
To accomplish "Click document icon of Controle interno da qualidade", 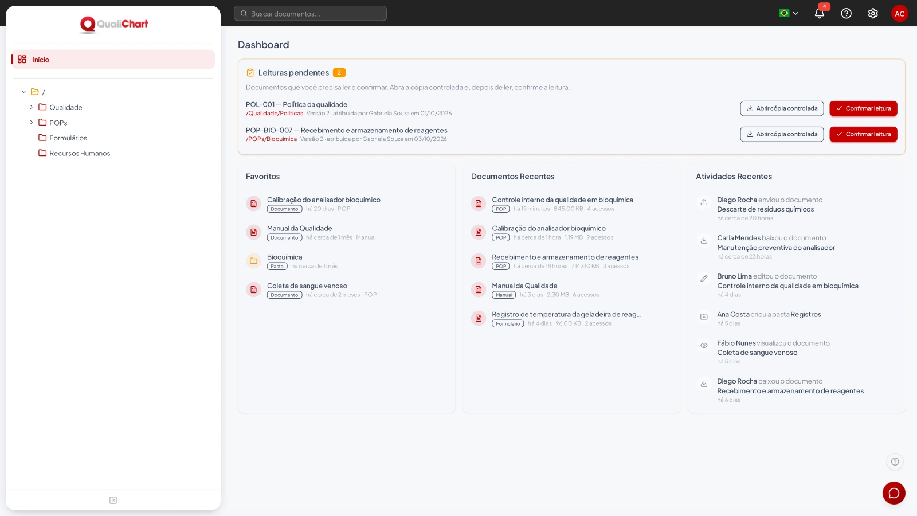I will tap(479, 204).
